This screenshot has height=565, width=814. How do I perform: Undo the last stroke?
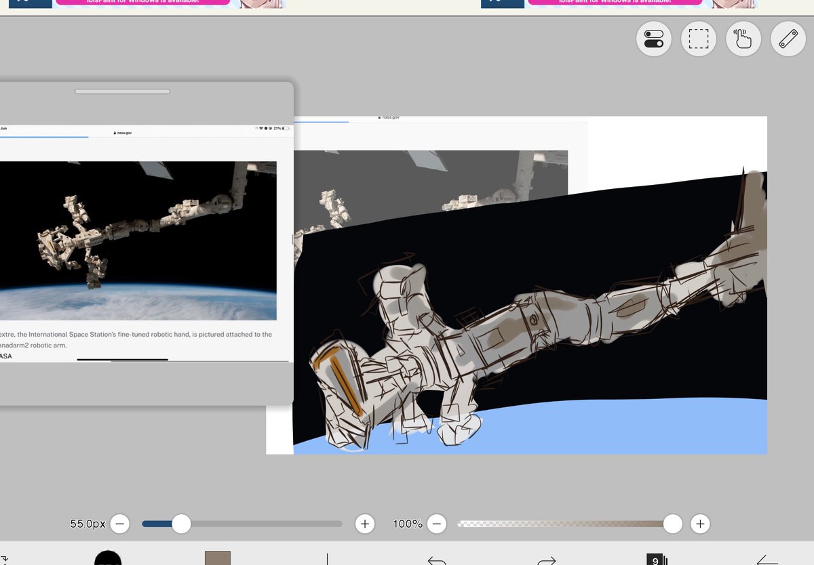point(437,560)
